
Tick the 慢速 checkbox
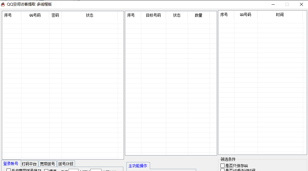coord(46,170)
